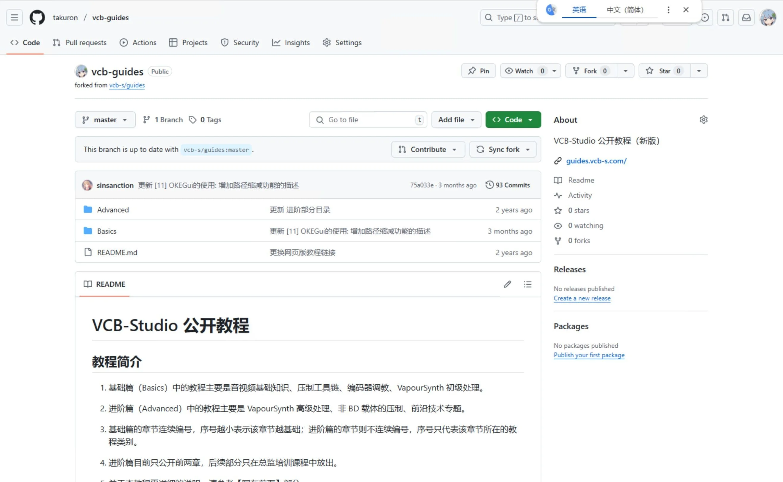Open the hamburger navigation menu
The image size is (783, 482).
tap(14, 18)
